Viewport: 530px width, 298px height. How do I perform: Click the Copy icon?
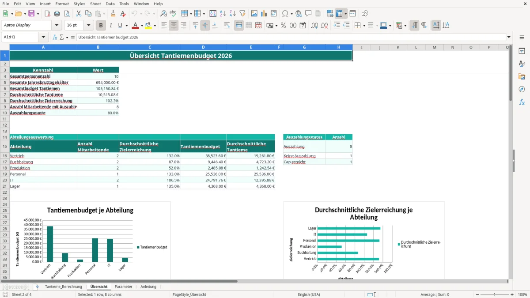(88, 14)
